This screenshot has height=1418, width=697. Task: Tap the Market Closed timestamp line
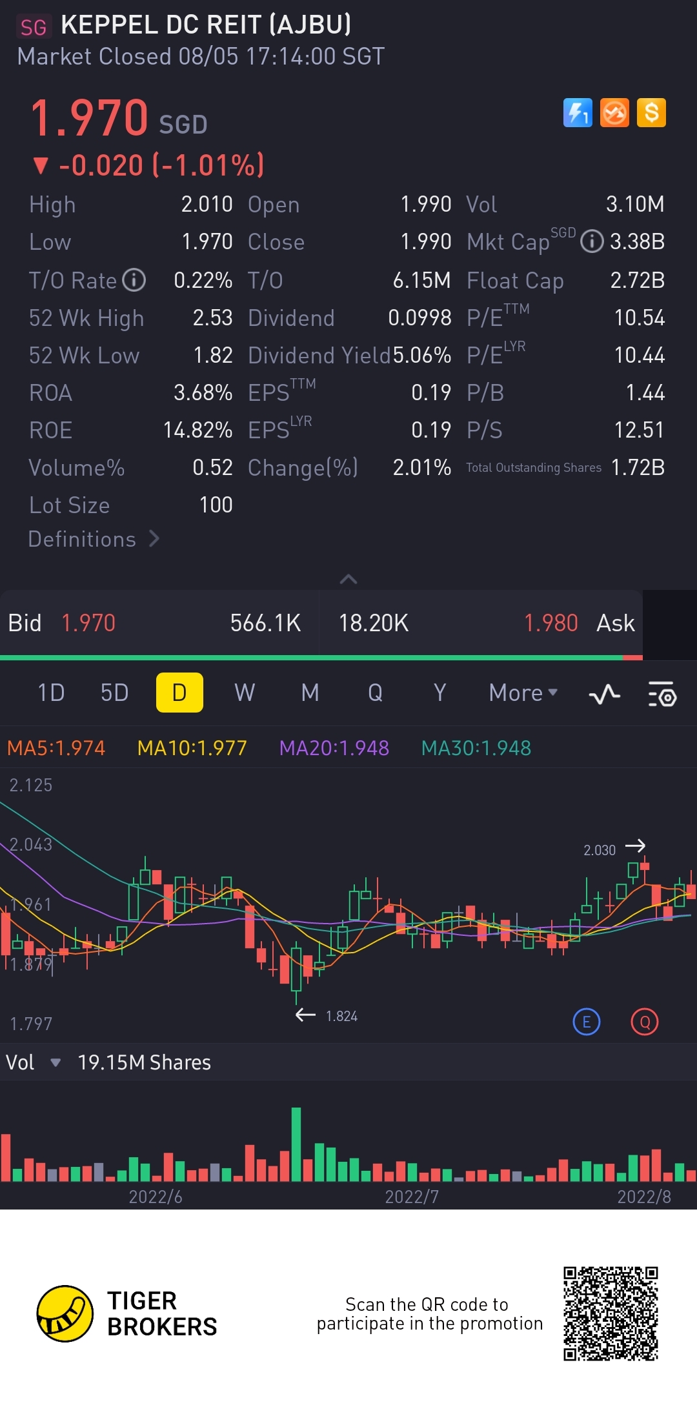pos(201,56)
